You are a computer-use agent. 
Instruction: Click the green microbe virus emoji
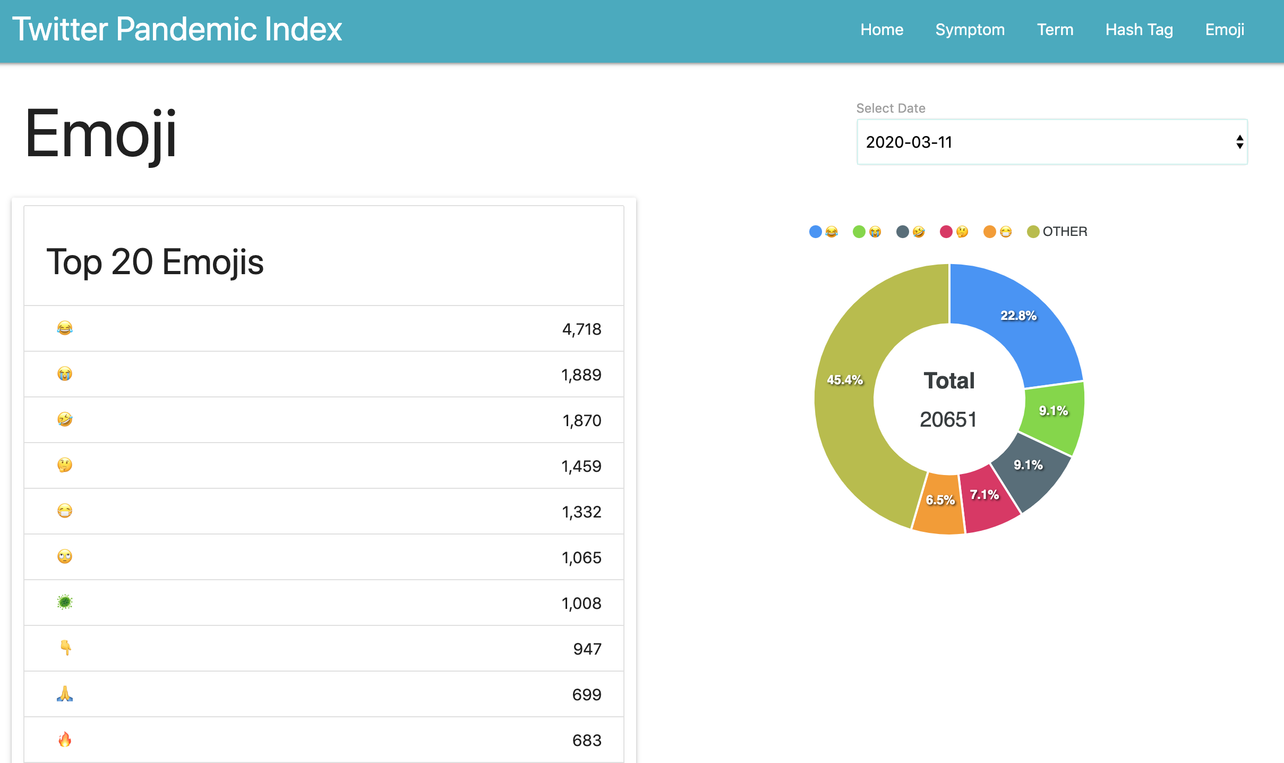pos(65,603)
